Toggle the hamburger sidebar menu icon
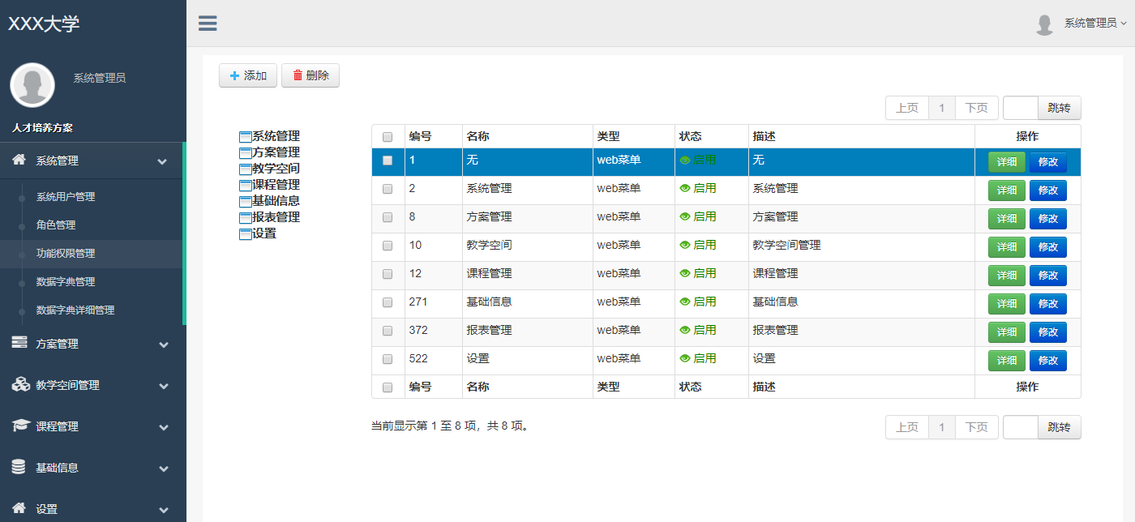Image resolution: width=1135 pixels, height=522 pixels. [x=208, y=23]
